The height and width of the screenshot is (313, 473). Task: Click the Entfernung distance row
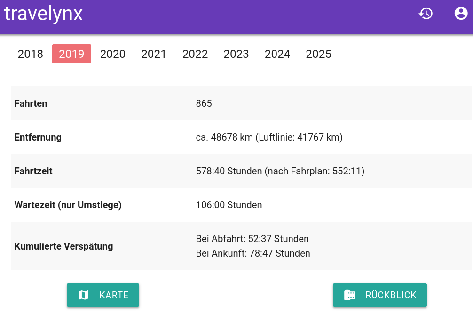241,137
